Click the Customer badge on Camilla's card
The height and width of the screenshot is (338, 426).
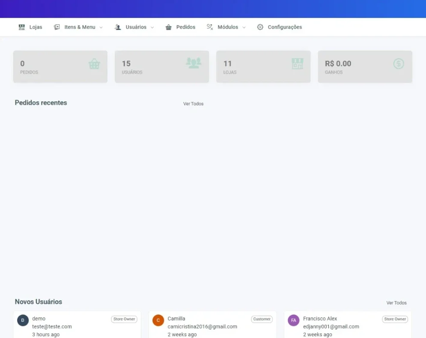[x=262, y=319]
